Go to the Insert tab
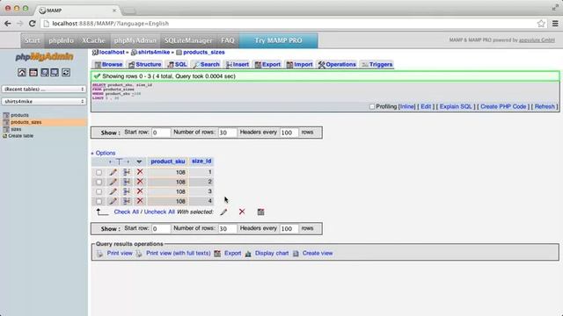This screenshot has height=316, width=563. click(x=237, y=64)
